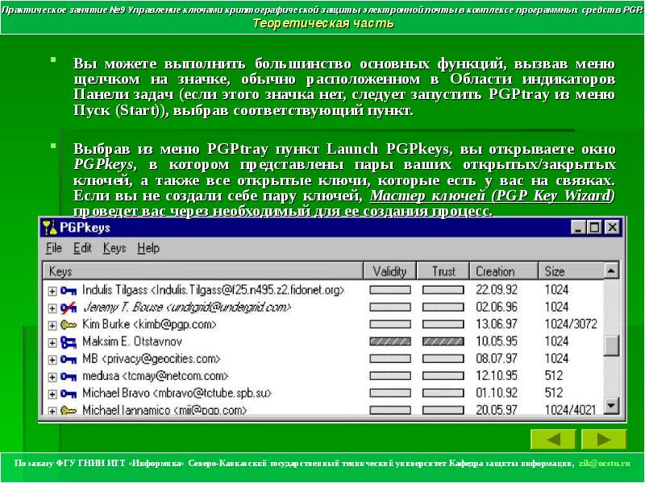
Task: Open the Help menu
Action: tap(148, 248)
